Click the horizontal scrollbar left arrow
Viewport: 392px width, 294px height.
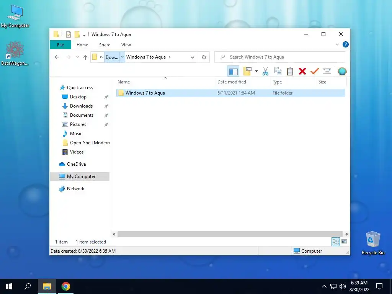coord(114,234)
